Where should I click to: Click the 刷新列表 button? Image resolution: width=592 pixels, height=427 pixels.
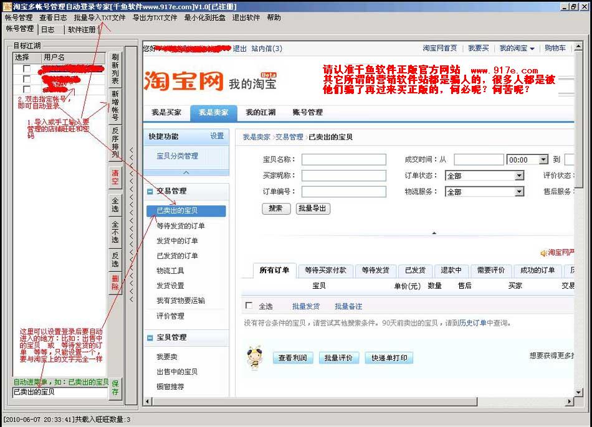(115, 68)
